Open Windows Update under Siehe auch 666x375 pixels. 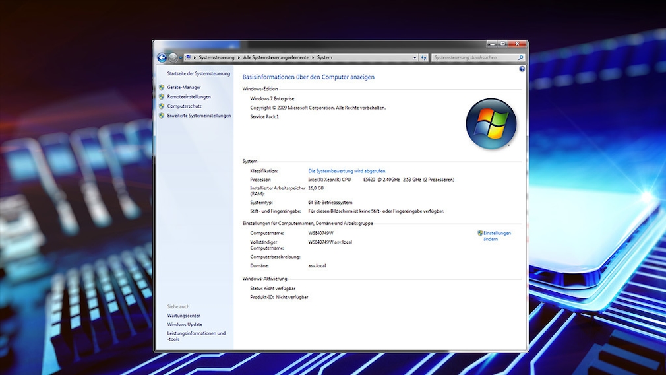[185, 325]
